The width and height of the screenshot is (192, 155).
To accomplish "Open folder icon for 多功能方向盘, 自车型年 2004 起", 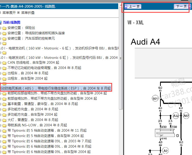I will pos(4,115).
